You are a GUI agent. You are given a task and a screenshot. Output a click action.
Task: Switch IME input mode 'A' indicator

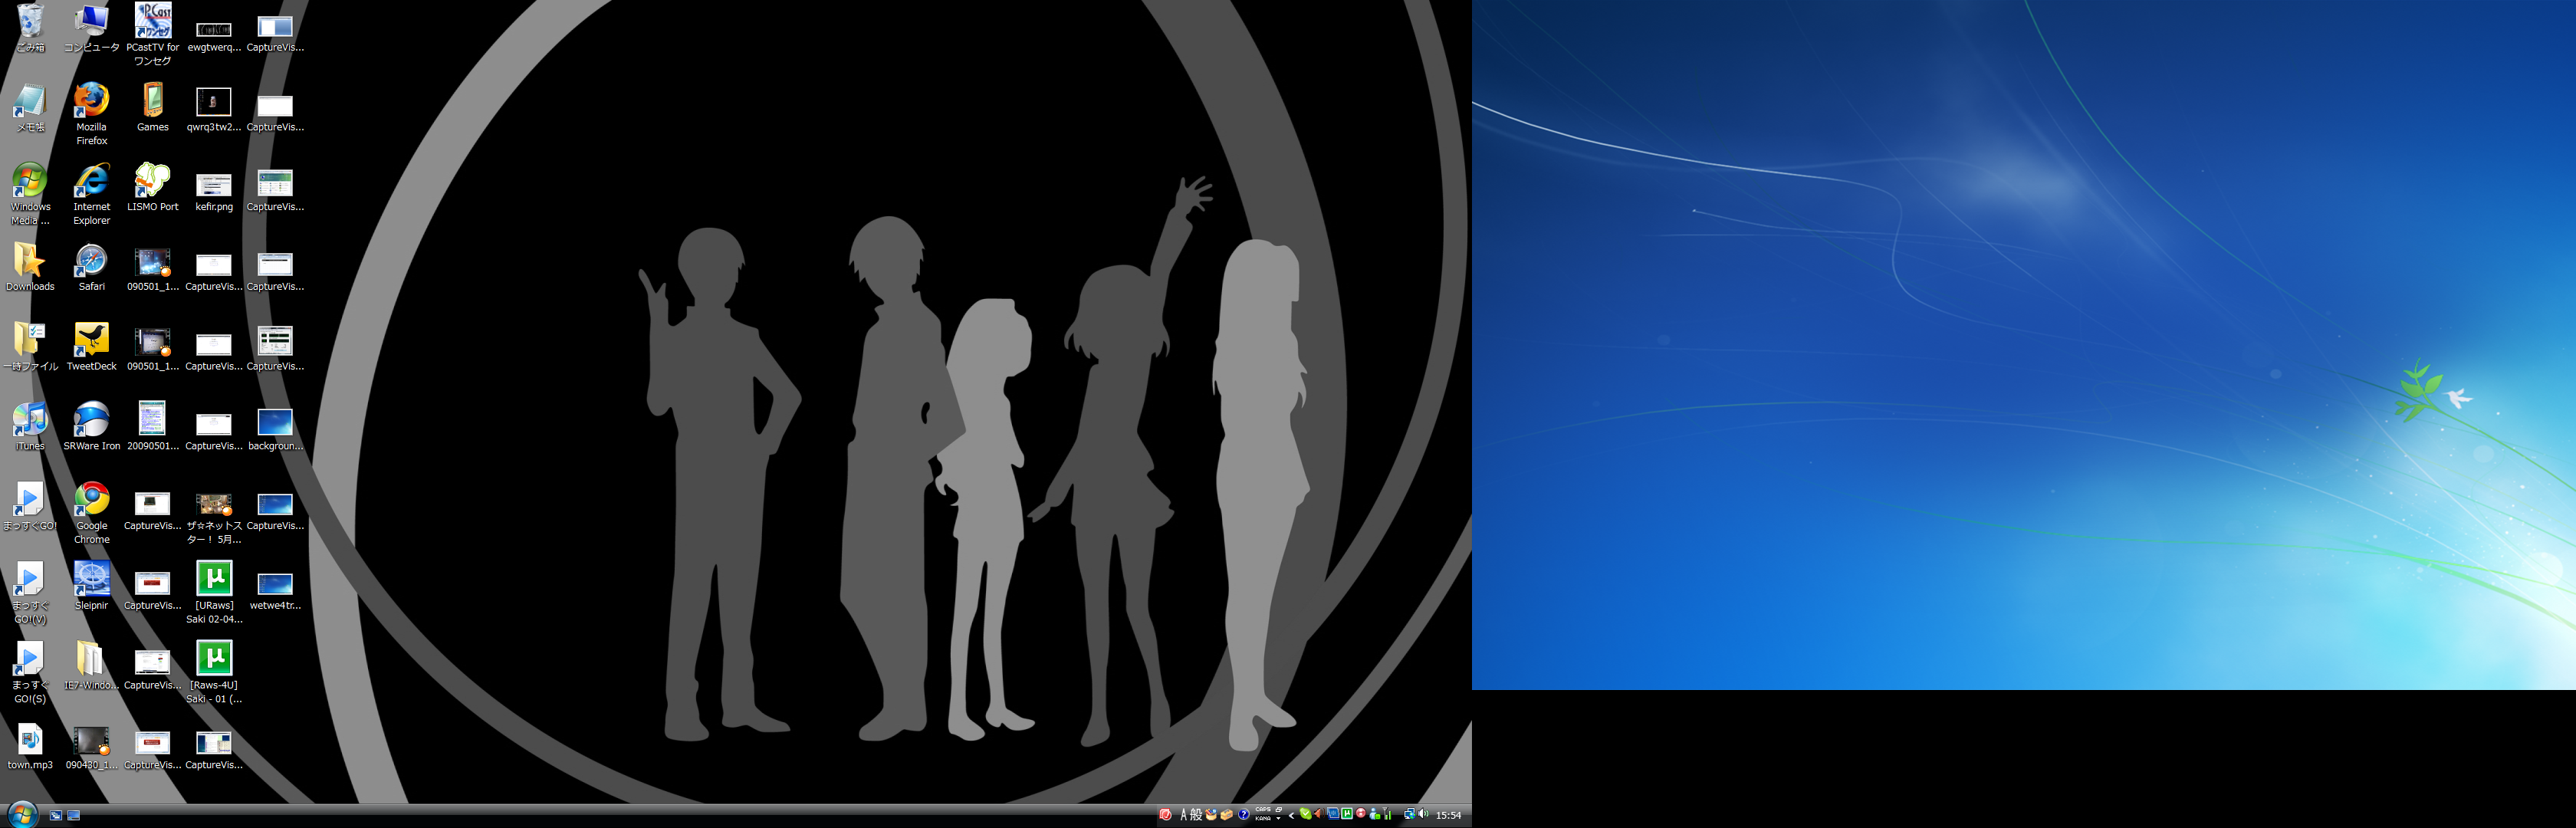1184,815
